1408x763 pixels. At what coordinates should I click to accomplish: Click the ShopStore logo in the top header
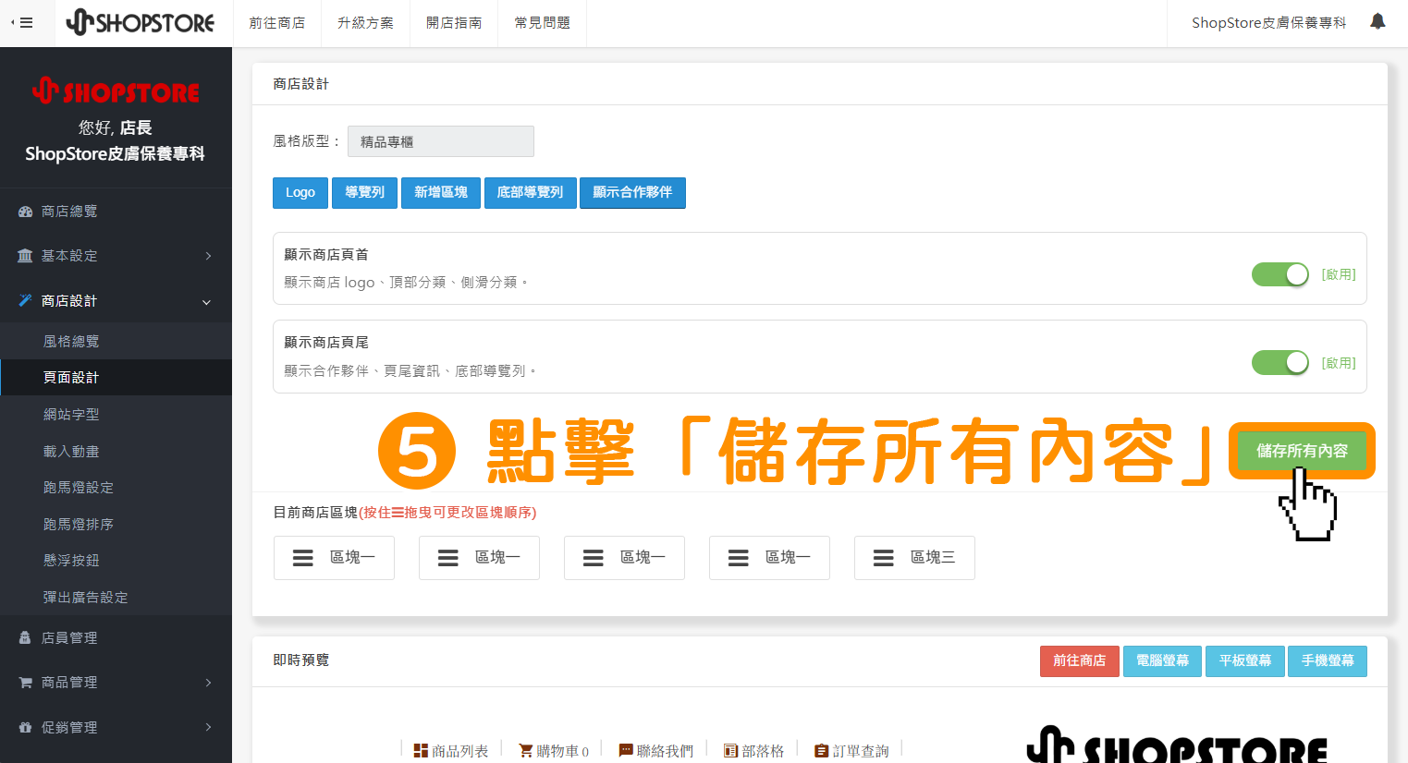tap(141, 22)
